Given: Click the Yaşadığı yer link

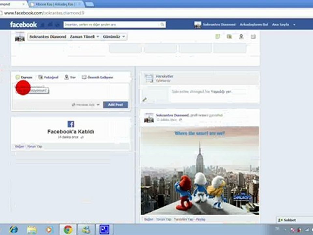Looking at the screenshot, I should (x=221, y=91).
